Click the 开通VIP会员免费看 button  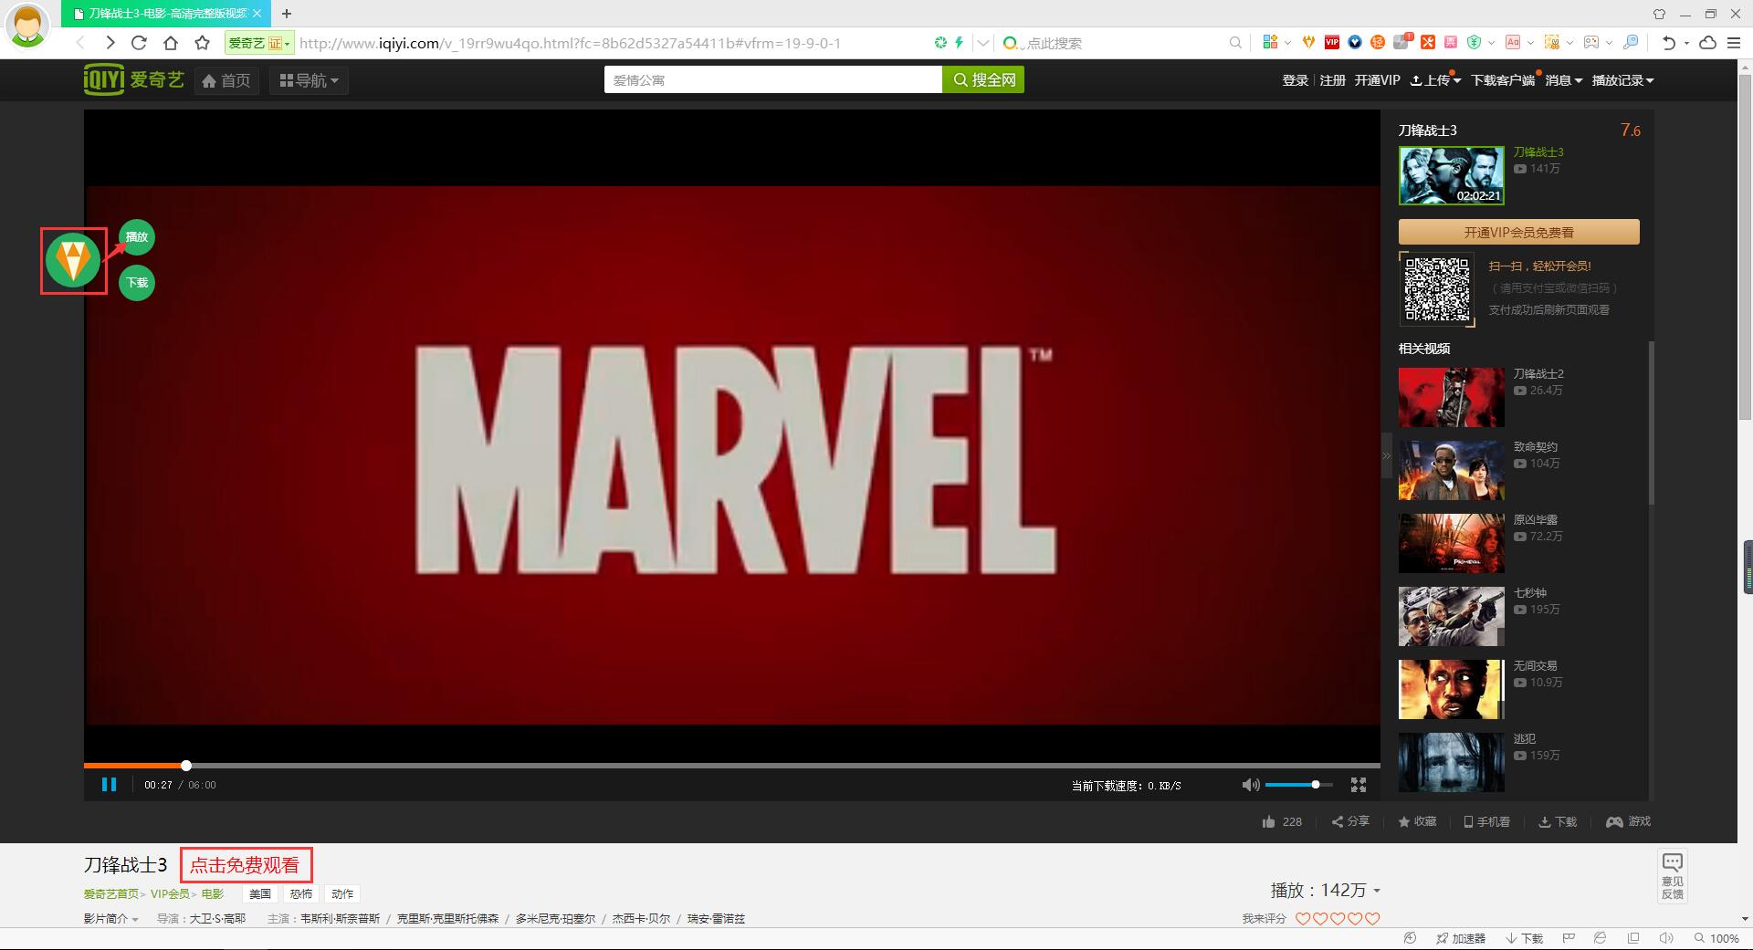1518,232
